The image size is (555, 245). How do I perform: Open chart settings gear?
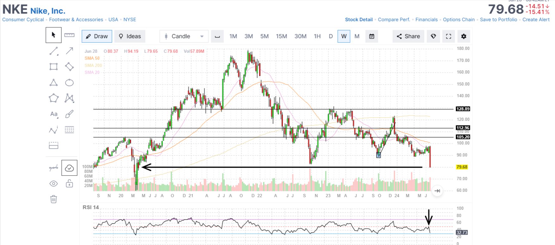pos(464,36)
